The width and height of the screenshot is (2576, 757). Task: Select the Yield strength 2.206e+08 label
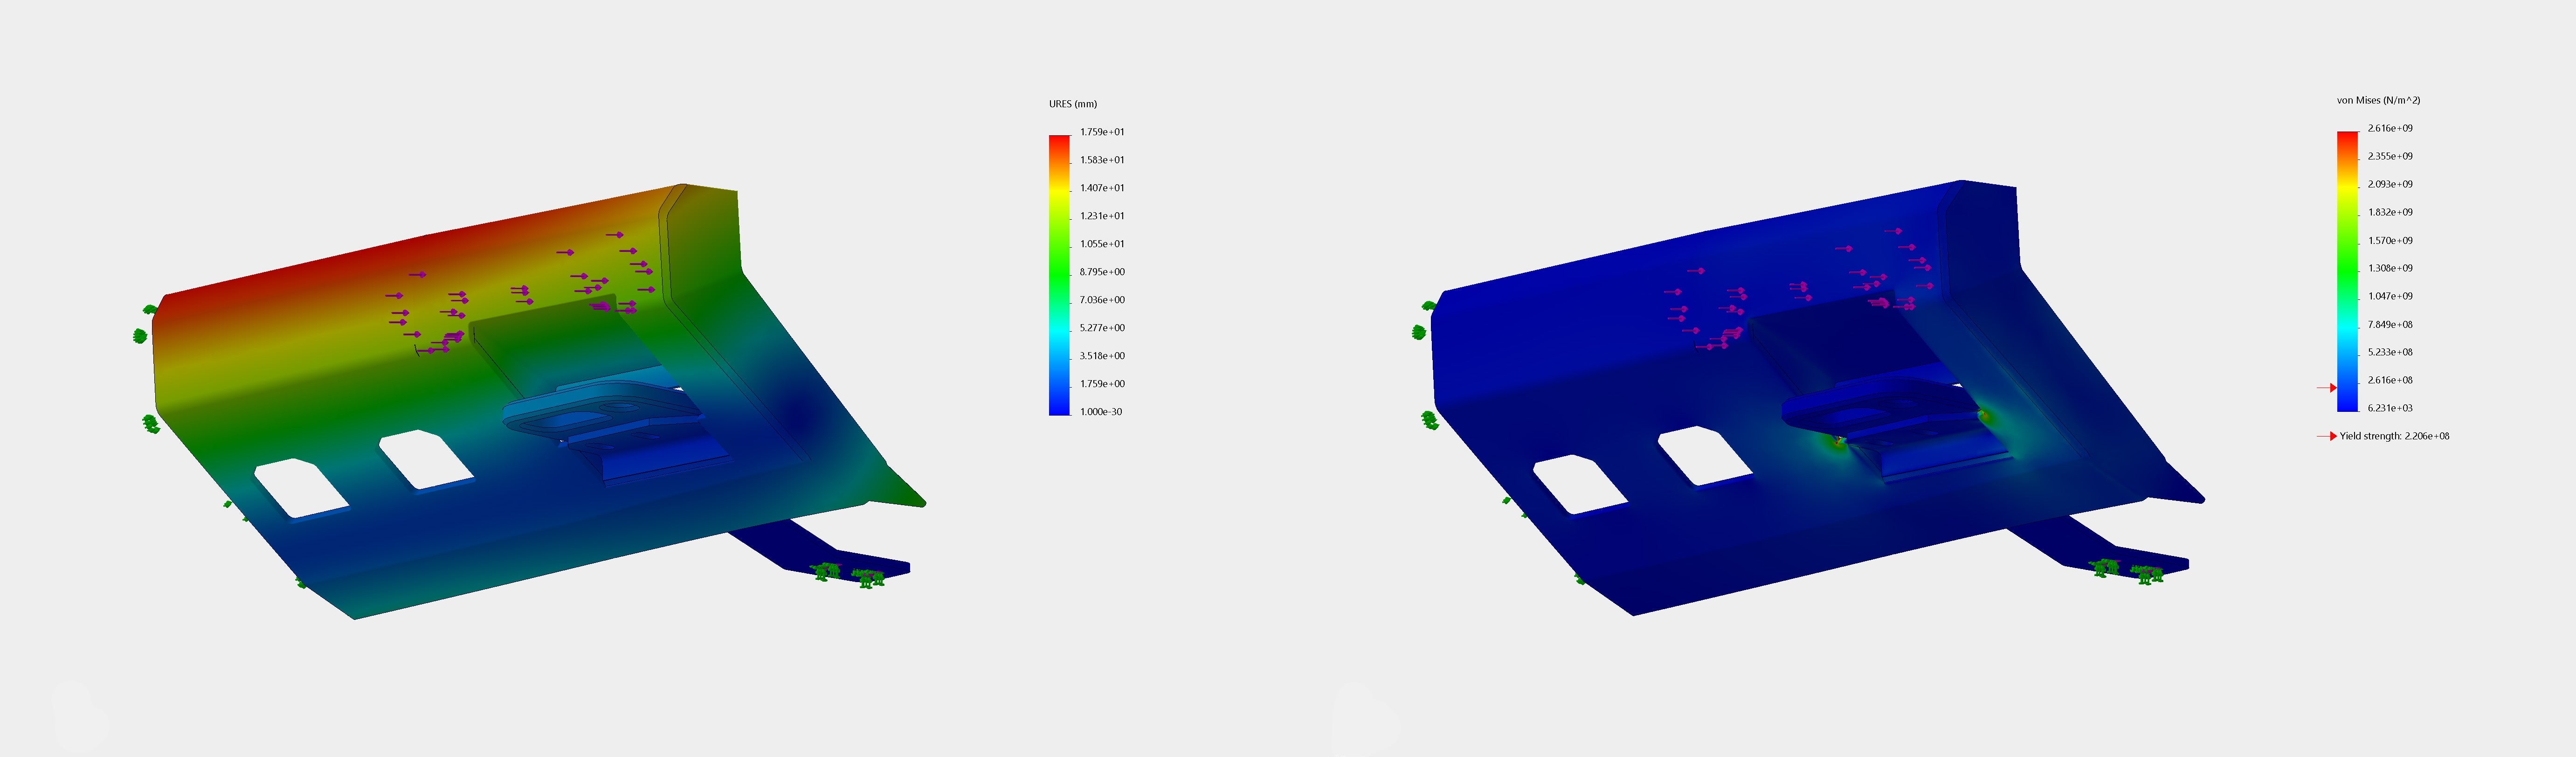[x=2394, y=436]
